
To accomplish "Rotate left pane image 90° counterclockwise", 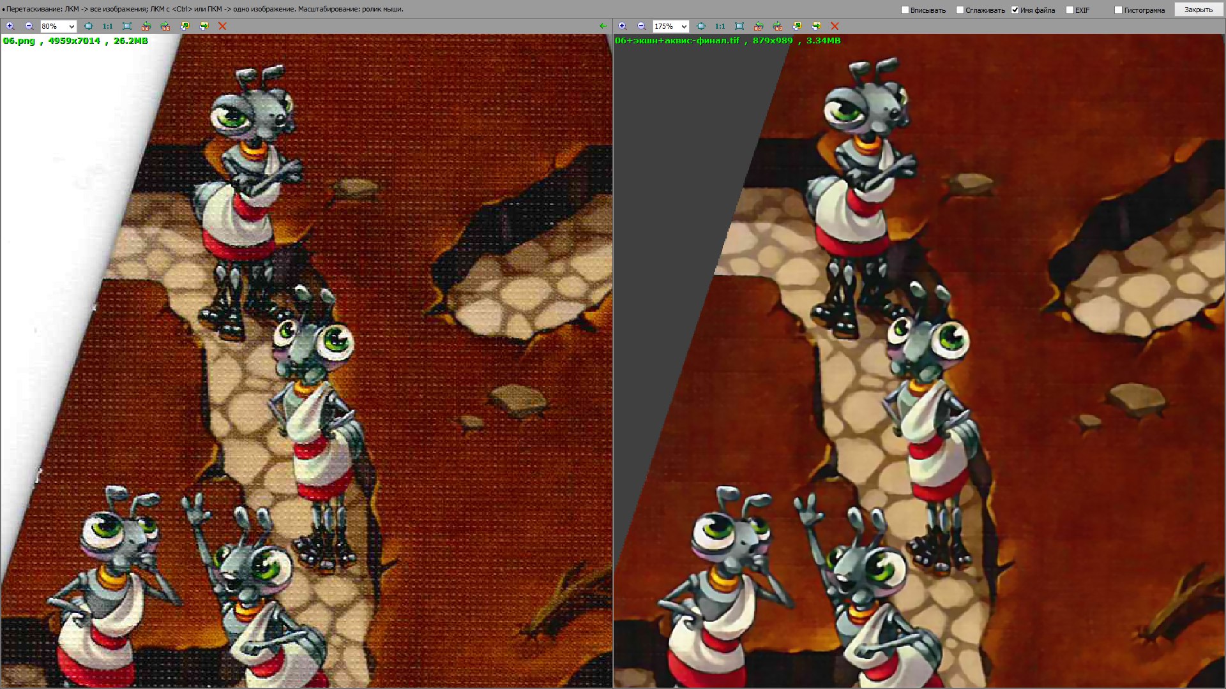I will [x=146, y=26].
